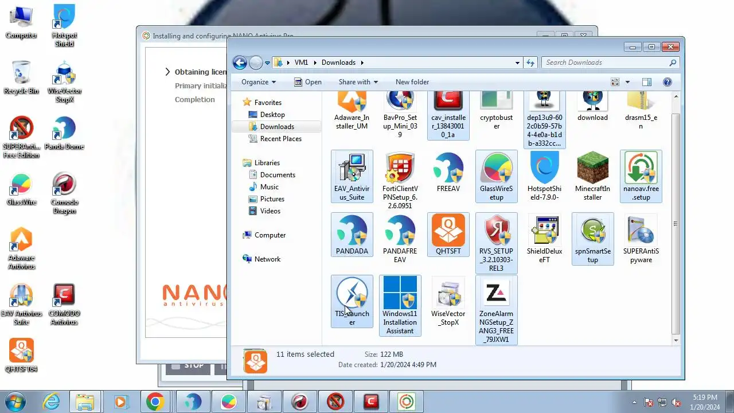
Task: Select the GlassWireSetup file
Action: (497, 176)
